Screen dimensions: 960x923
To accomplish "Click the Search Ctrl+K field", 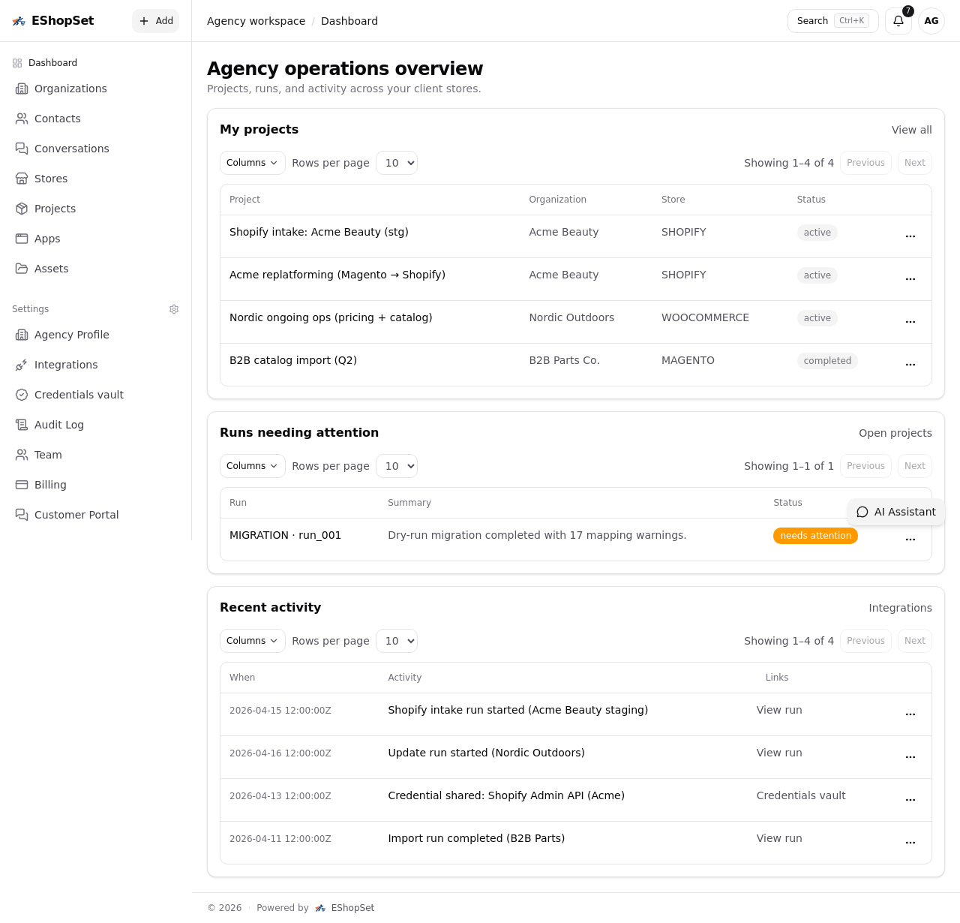I will (832, 21).
